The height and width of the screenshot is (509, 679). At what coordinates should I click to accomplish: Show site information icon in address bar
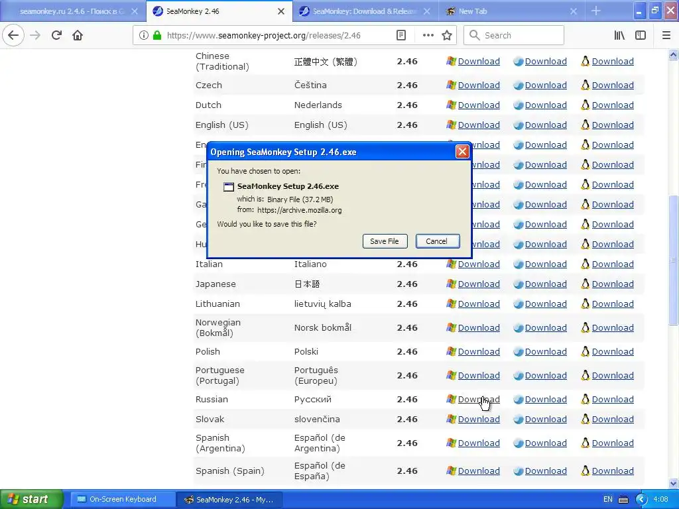pos(144,36)
